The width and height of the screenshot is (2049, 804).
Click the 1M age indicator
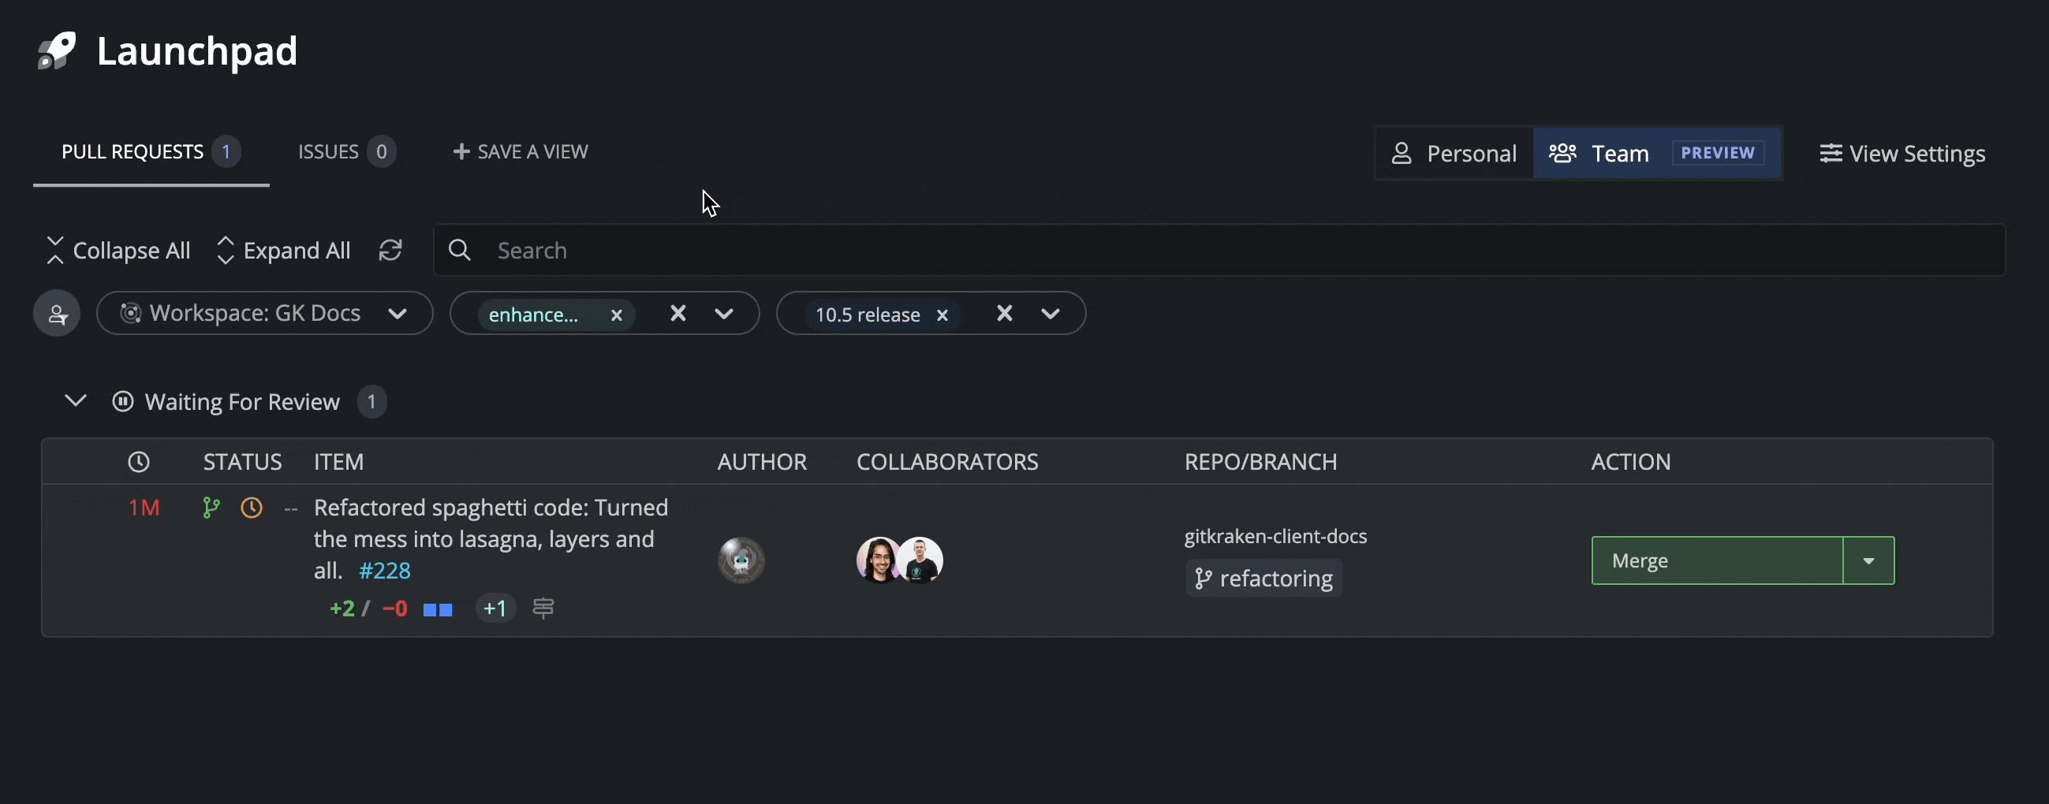pos(144,508)
